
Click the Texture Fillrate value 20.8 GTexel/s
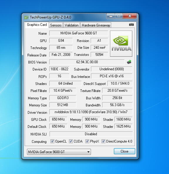[117, 91]
